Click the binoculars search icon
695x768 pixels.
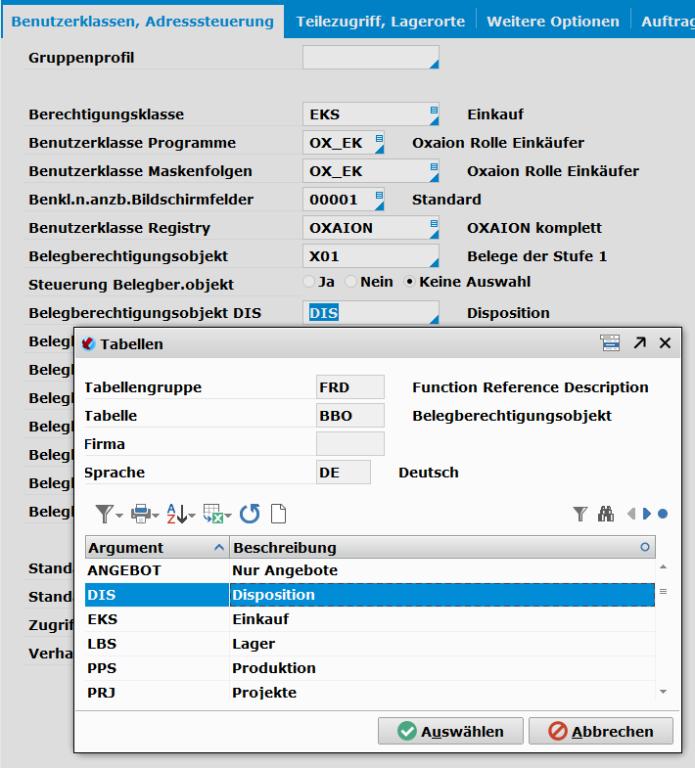click(x=606, y=514)
